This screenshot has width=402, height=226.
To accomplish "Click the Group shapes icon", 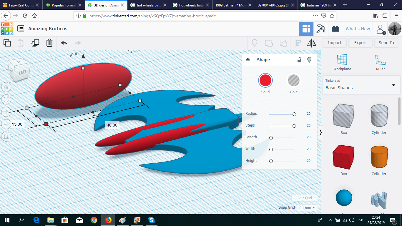I will 269,43.
